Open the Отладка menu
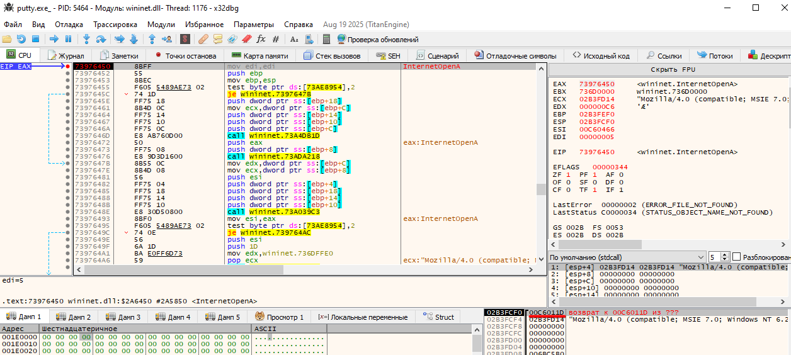The image size is (791, 355). click(x=69, y=25)
